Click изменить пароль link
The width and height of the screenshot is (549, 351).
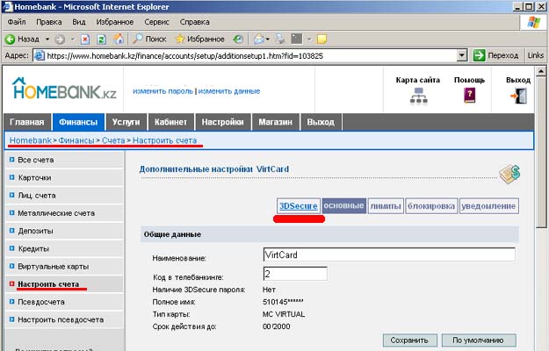[x=163, y=91]
